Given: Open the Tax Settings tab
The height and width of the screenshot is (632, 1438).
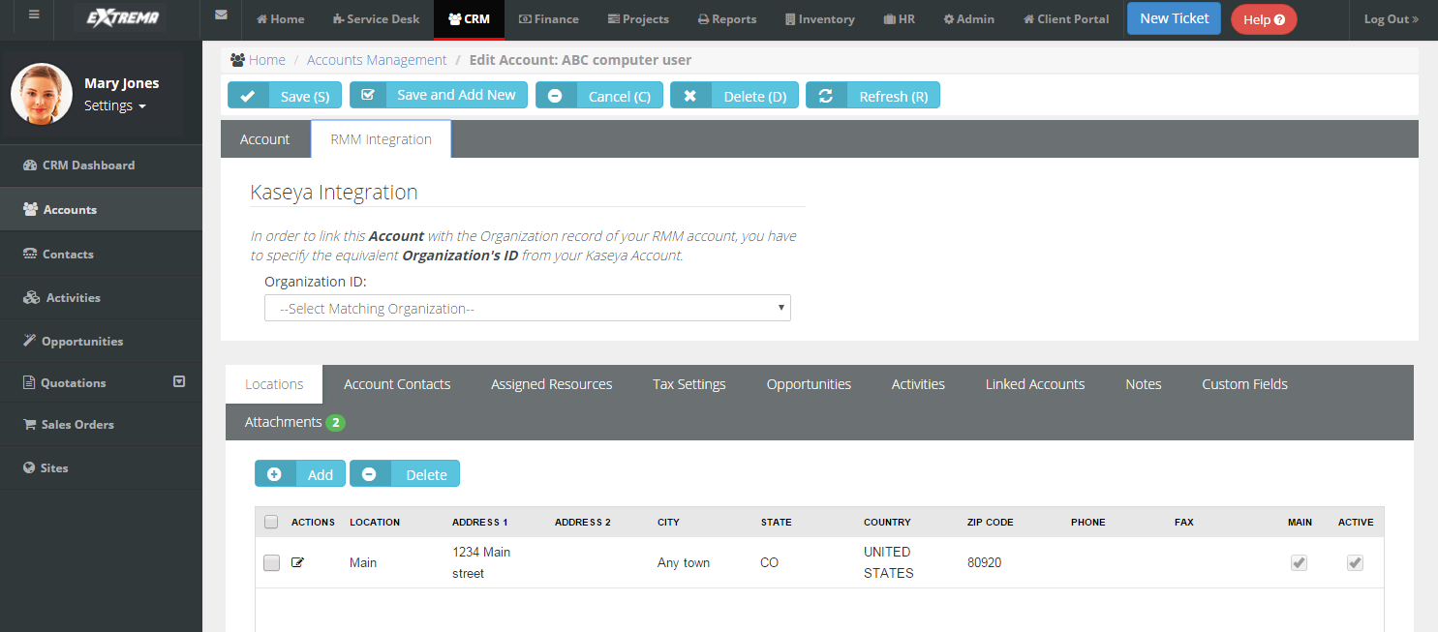Looking at the screenshot, I should tap(689, 384).
